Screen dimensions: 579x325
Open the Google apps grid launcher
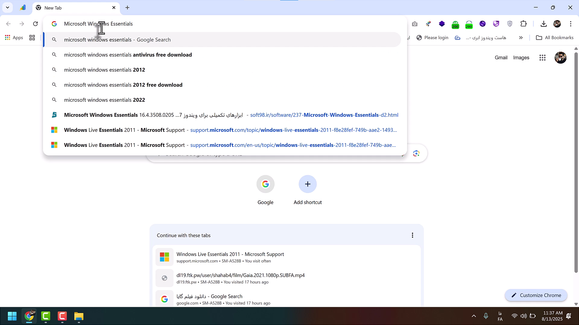542,57
